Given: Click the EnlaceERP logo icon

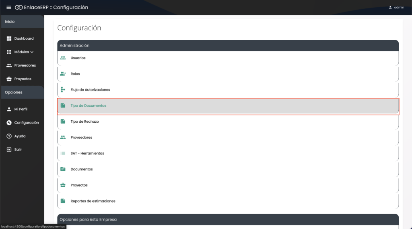Looking at the screenshot, I should 19,7.
